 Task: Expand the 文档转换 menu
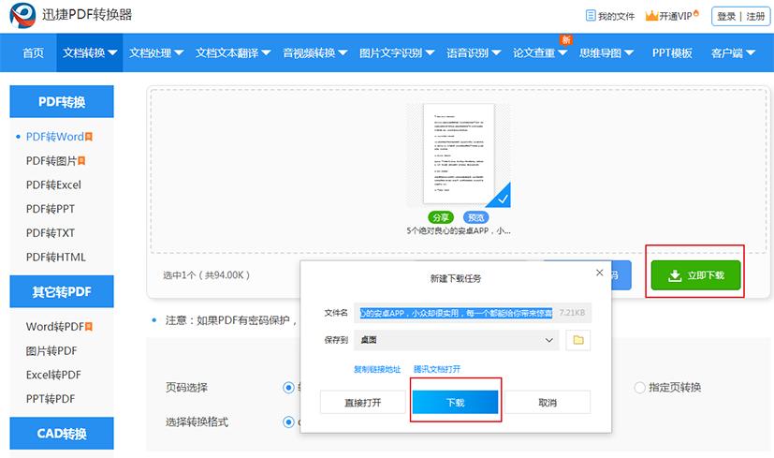tap(90, 52)
